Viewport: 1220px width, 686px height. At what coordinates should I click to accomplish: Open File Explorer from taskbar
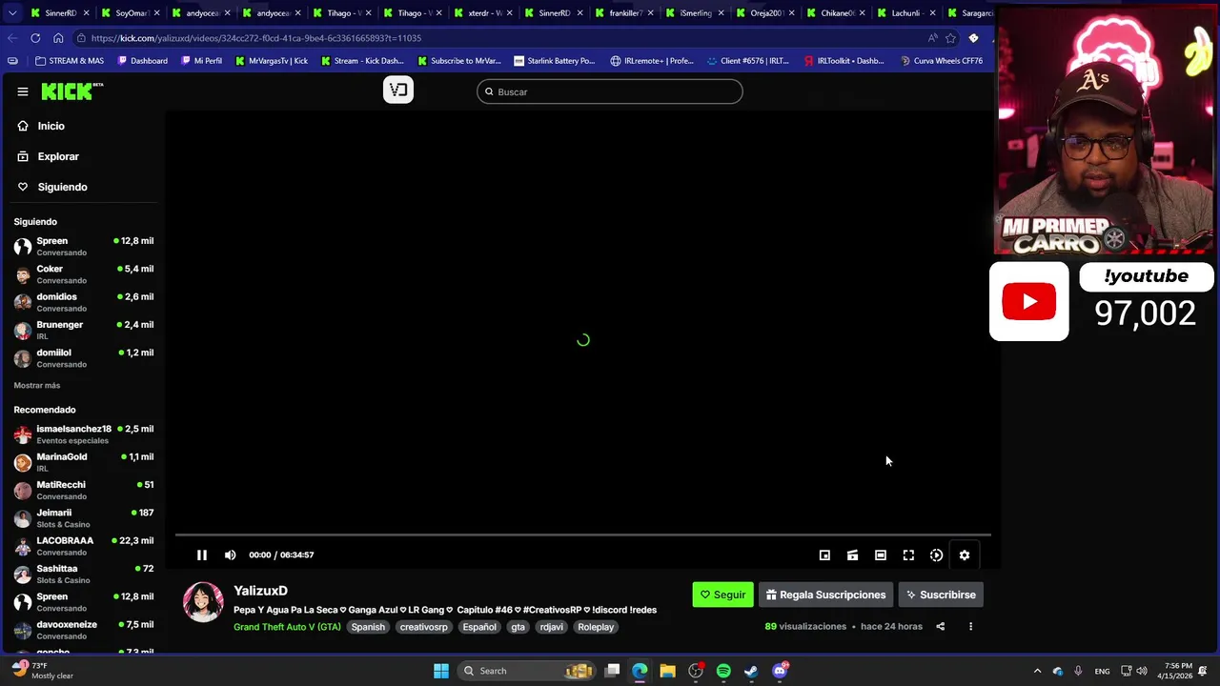[x=667, y=671]
